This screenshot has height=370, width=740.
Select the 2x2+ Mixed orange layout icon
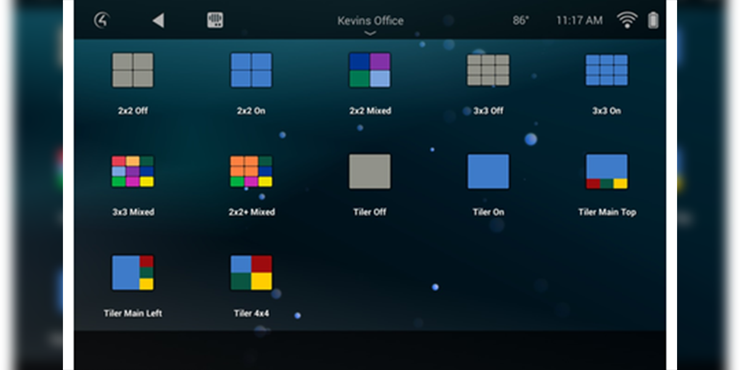pos(251,171)
